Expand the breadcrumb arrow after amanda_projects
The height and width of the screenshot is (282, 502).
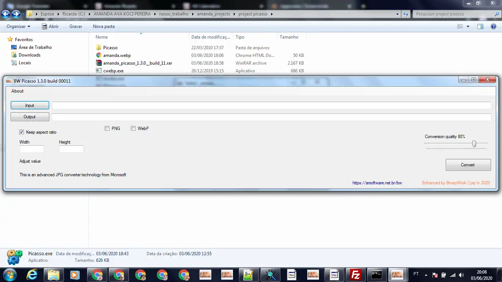[x=234, y=14]
